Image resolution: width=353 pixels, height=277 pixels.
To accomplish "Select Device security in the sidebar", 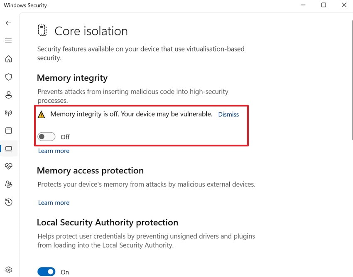I will 9,148.
